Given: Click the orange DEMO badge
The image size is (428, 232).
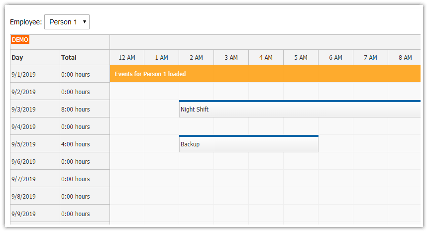Looking at the screenshot, I should [x=20, y=39].
